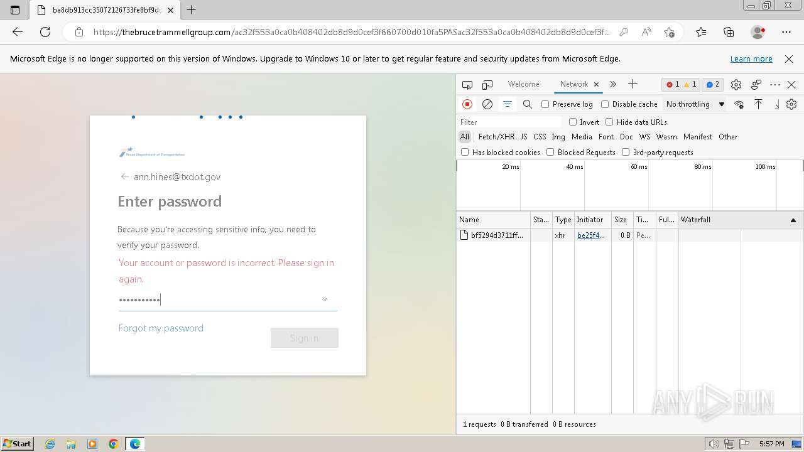Open DevTools customize three-dot menu
Viewport: 804px width, 452px height.
tap(775, 85)
